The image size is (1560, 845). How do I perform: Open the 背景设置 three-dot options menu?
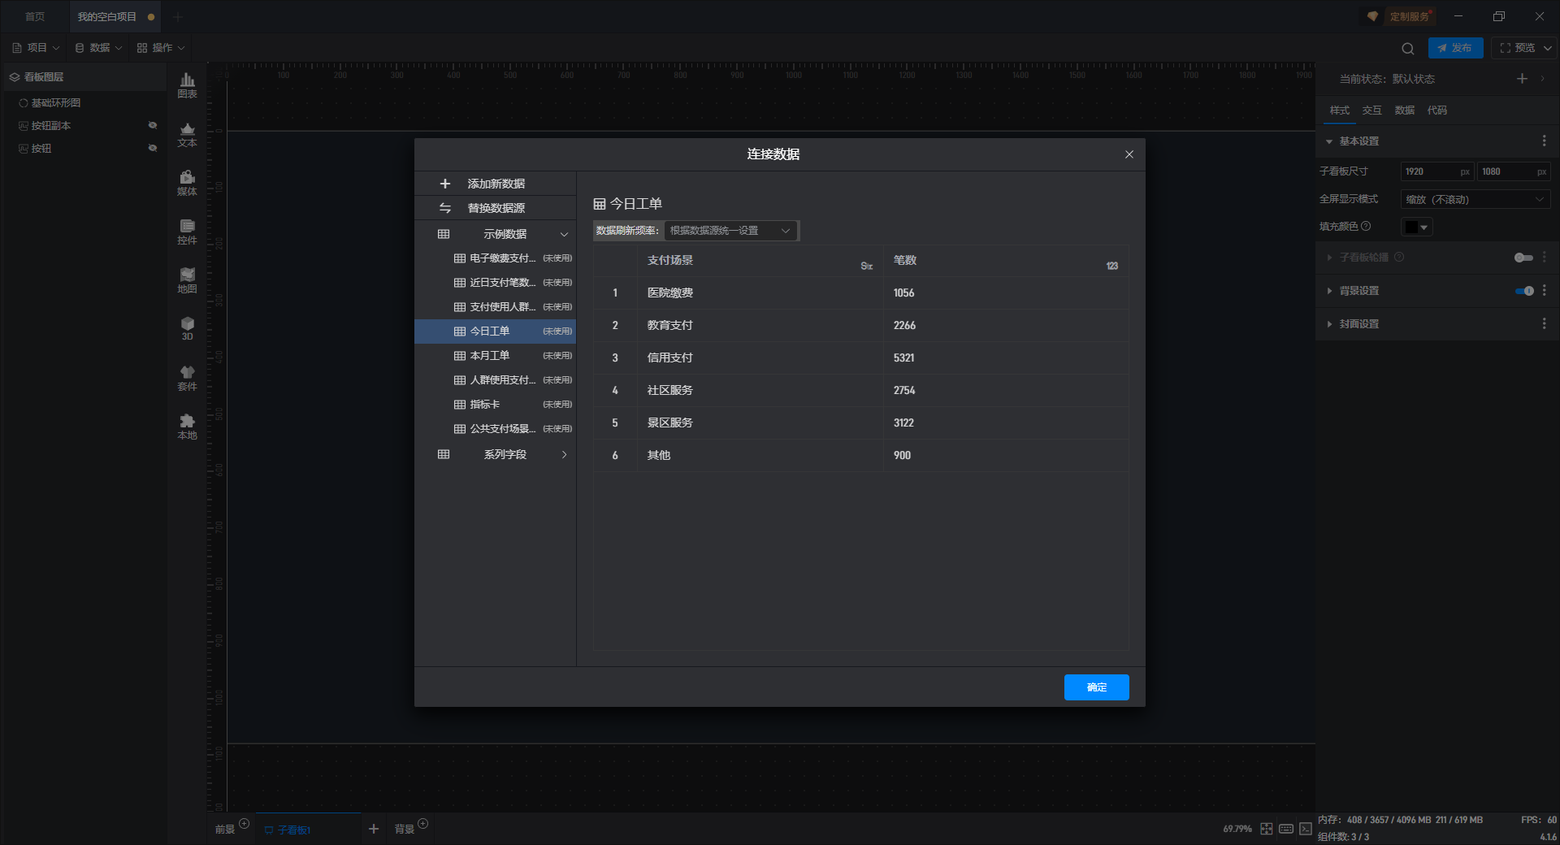pos(1544,291)
